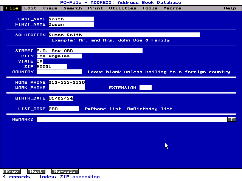
Task: Go to previous record with Prev
Action: pos(12,171)
